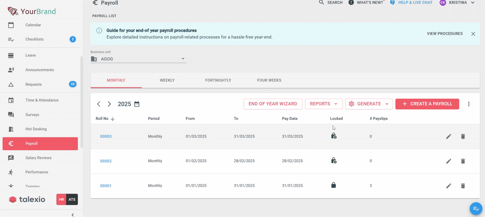
Task: Toggle lock icon for payroll 00002
Action: pos(334,160)
